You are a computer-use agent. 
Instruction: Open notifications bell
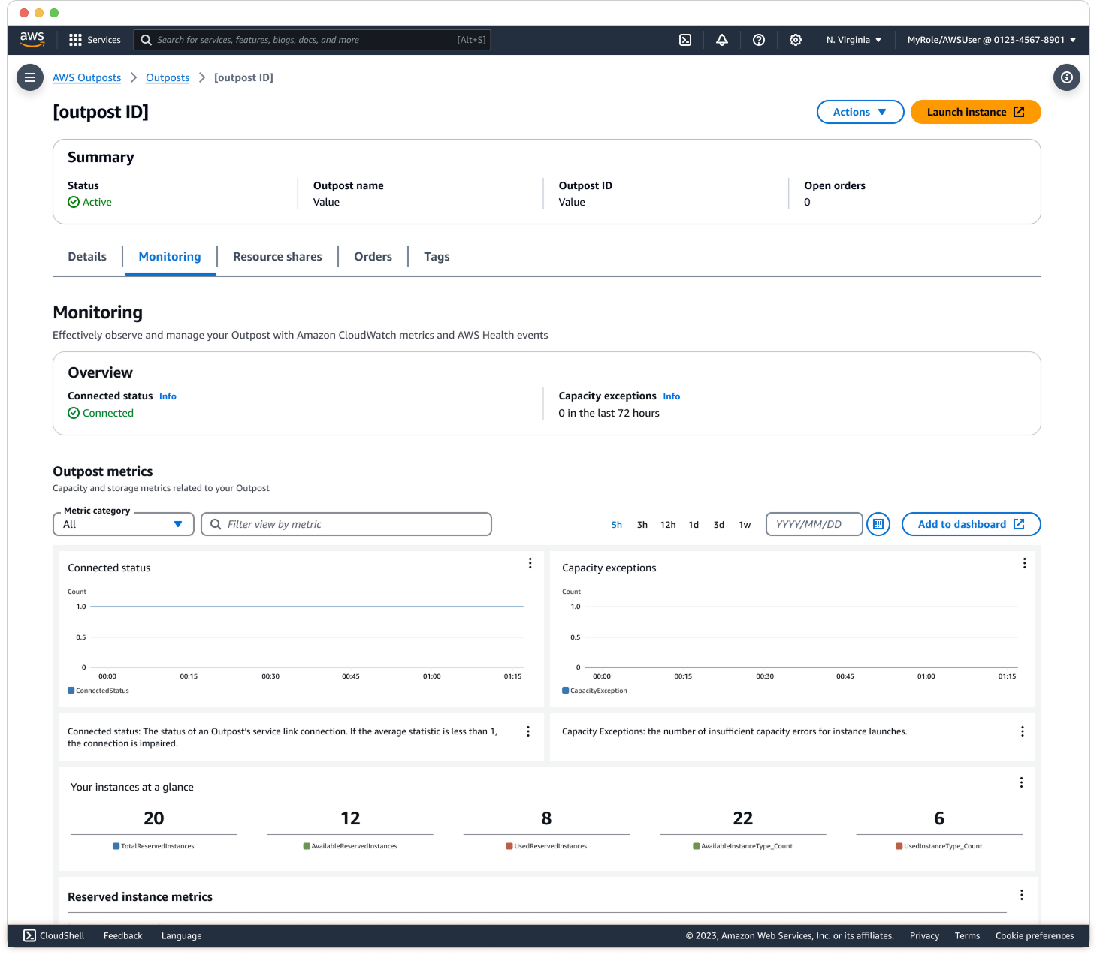tap(722, 40)
